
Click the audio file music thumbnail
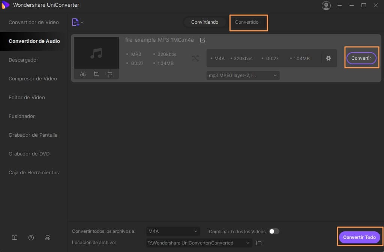(96, 53)
